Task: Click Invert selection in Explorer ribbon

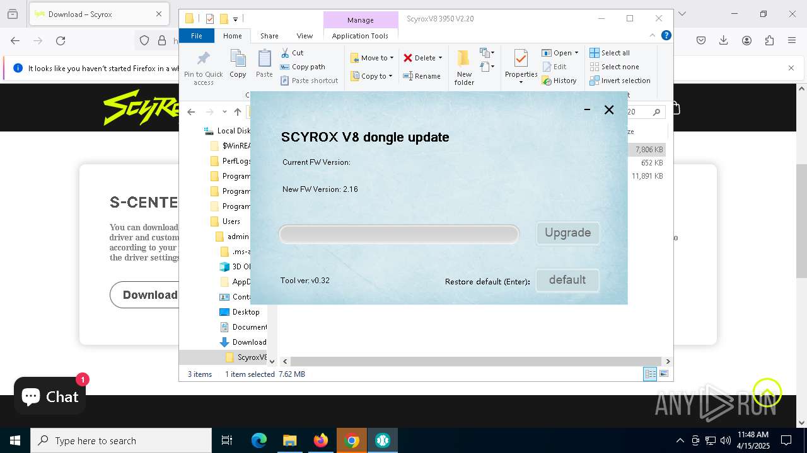Action: pos(620,81)
